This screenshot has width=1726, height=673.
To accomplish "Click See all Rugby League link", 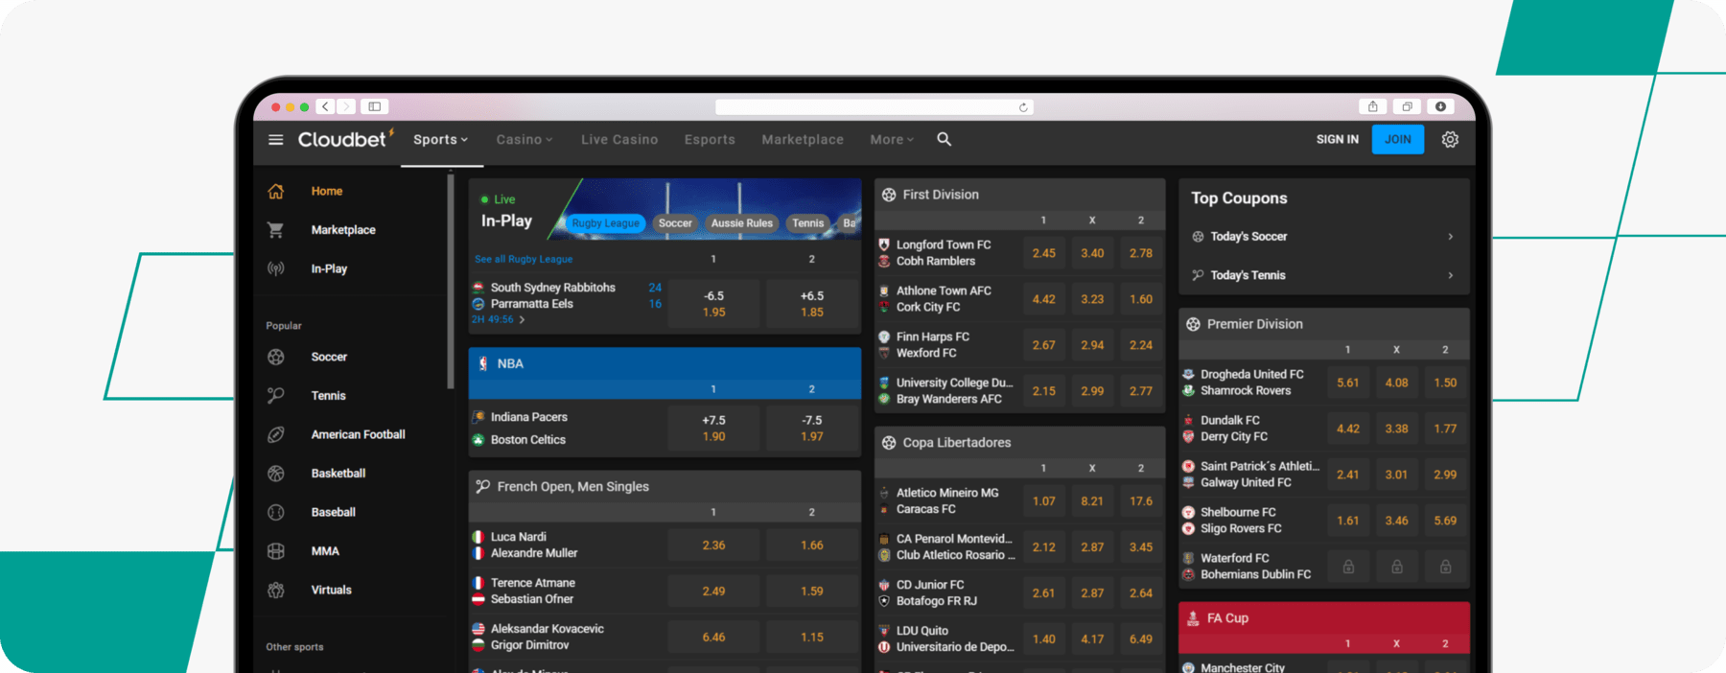I will (x=524, y=260).
